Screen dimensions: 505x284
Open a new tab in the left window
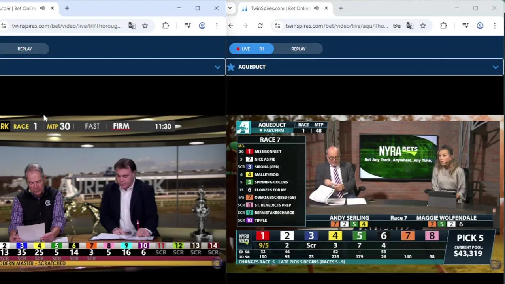tap(67, 8)
